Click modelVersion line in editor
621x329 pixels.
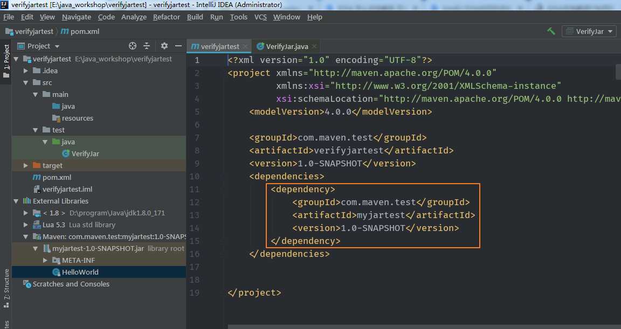[341, 112]
